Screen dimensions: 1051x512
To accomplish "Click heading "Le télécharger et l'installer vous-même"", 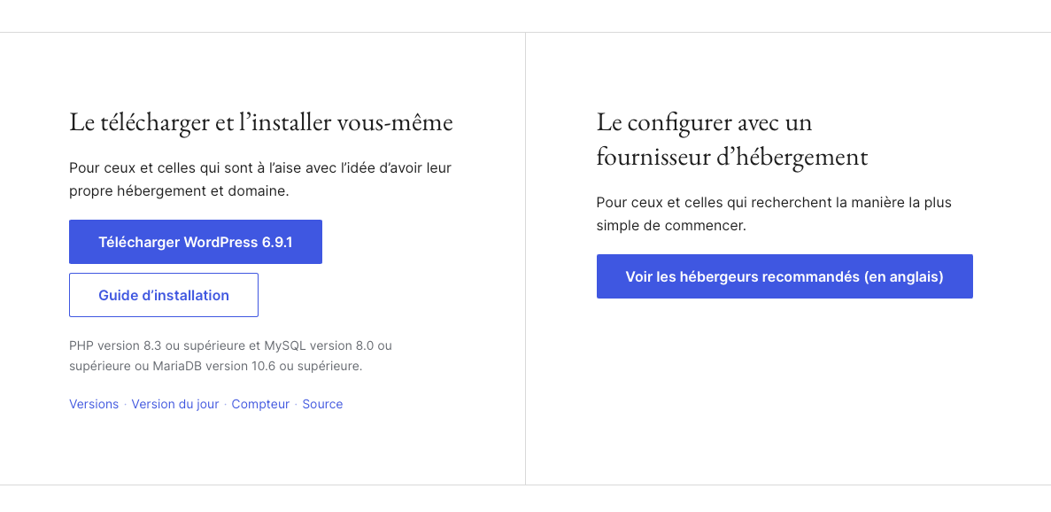I will coord(261,122).
